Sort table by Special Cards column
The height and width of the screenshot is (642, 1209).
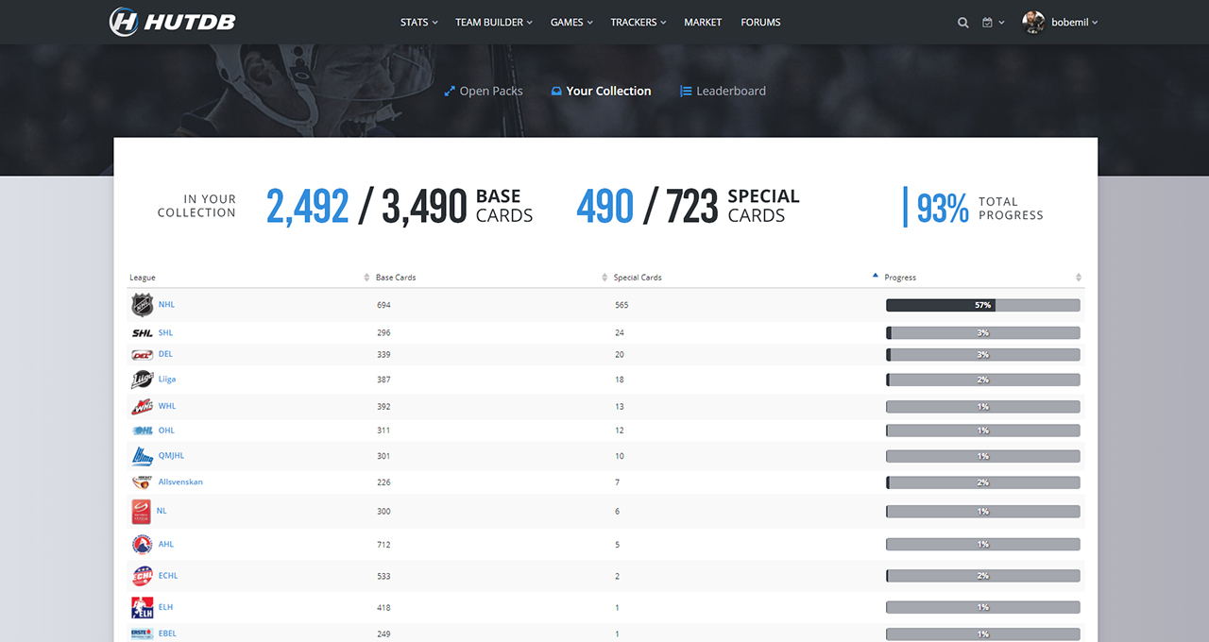pyautogui.click(x=639, y=278)
